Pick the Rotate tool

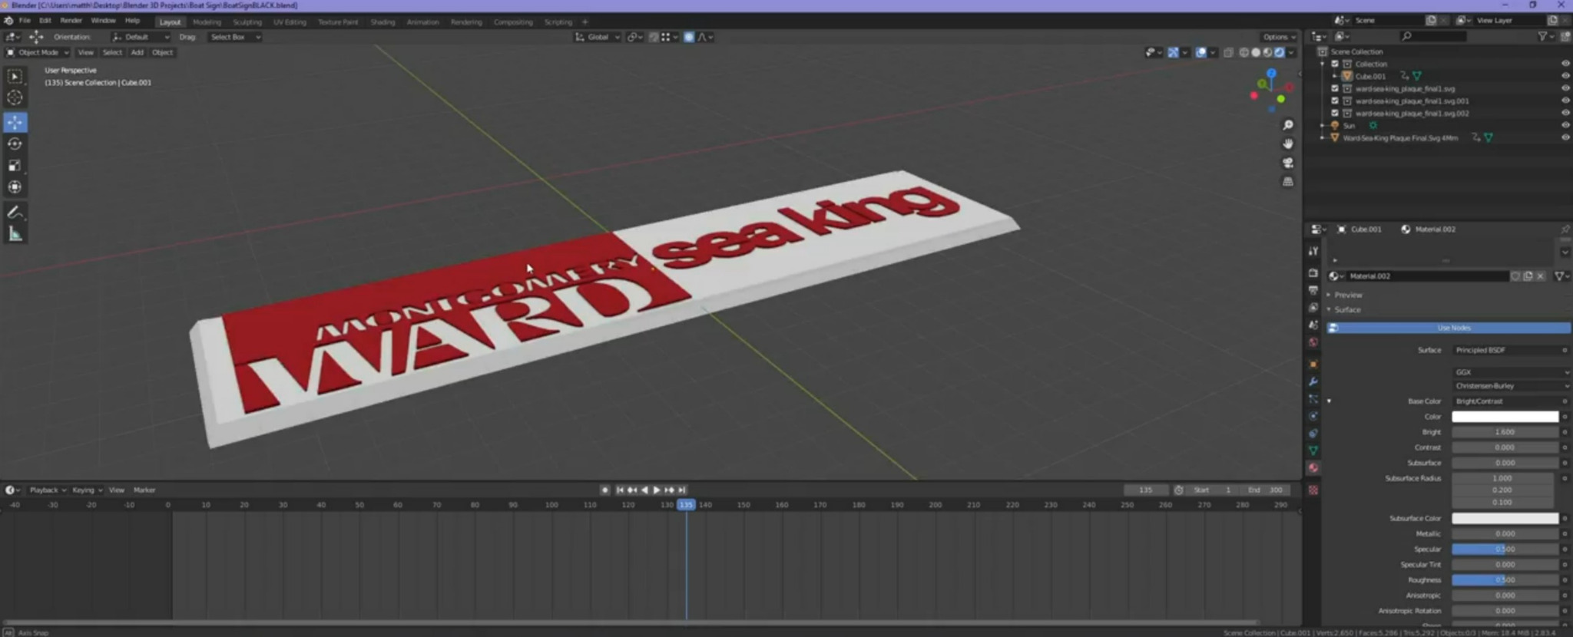click(15, 144)
